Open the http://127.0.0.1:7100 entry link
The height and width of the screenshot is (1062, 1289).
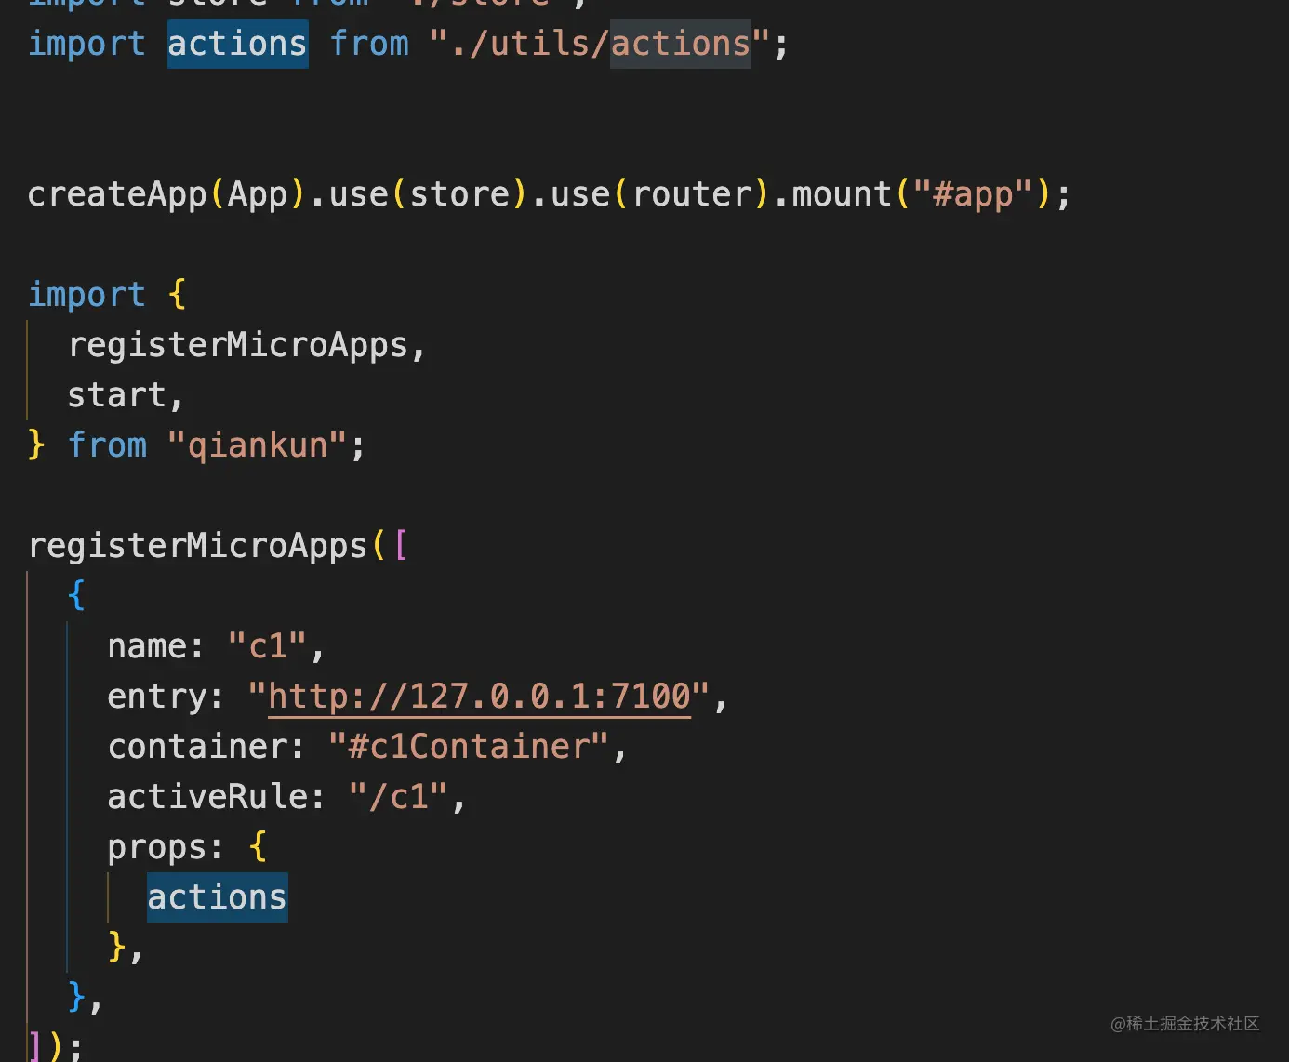click(480, 697)
